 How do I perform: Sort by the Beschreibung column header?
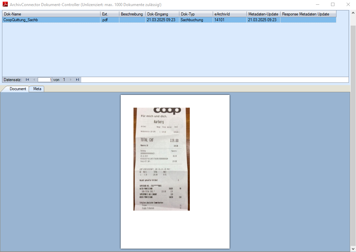click(x=132, y=14)
